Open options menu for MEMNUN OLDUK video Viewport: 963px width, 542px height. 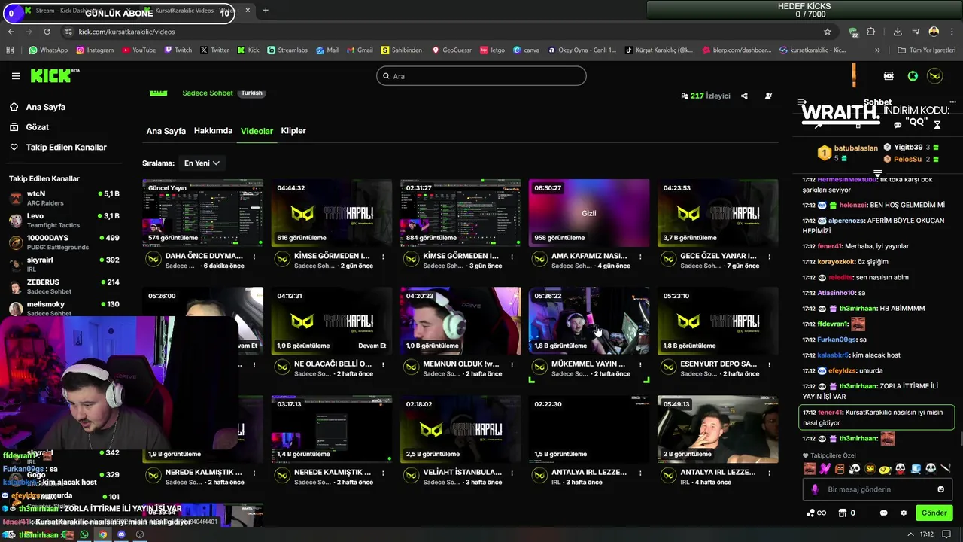[x=512, y=364]
